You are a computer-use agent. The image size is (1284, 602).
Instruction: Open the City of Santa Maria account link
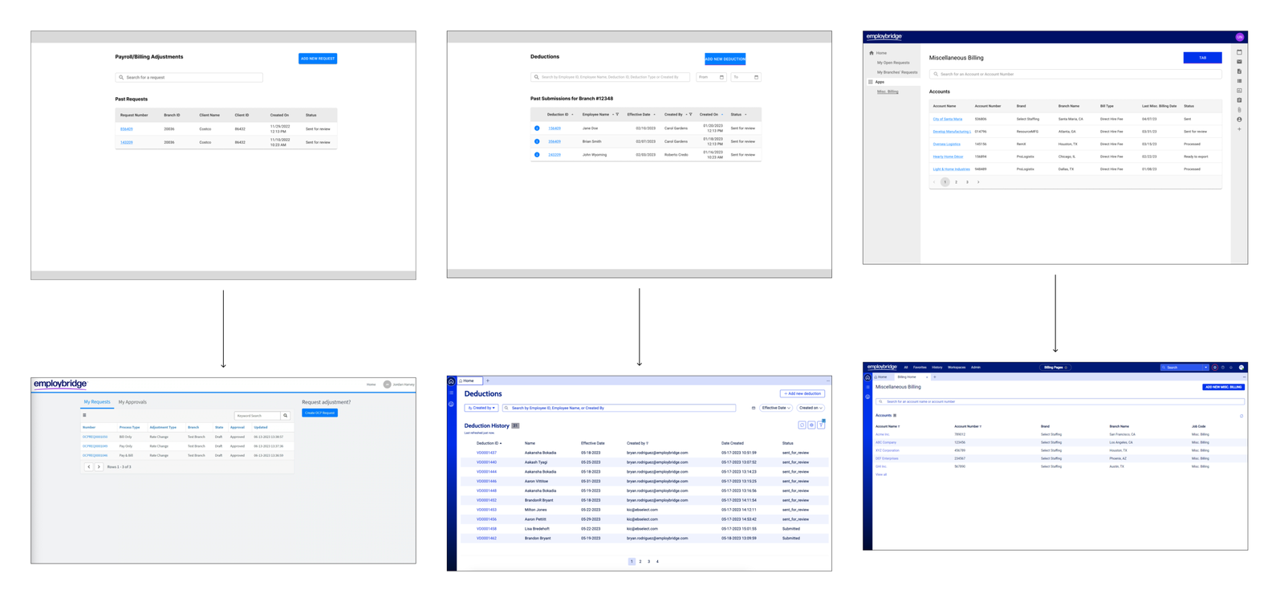947,119
